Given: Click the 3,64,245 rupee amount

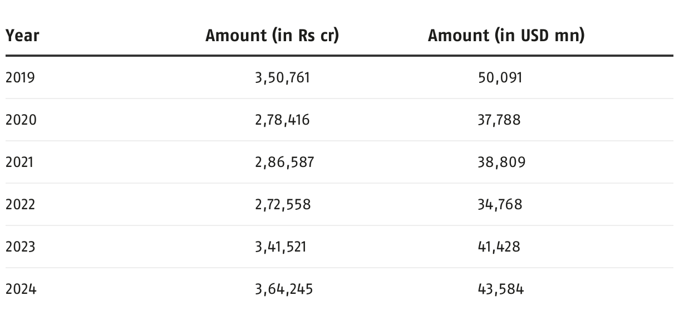Looking at the screenshot, I should pos(284,289).
